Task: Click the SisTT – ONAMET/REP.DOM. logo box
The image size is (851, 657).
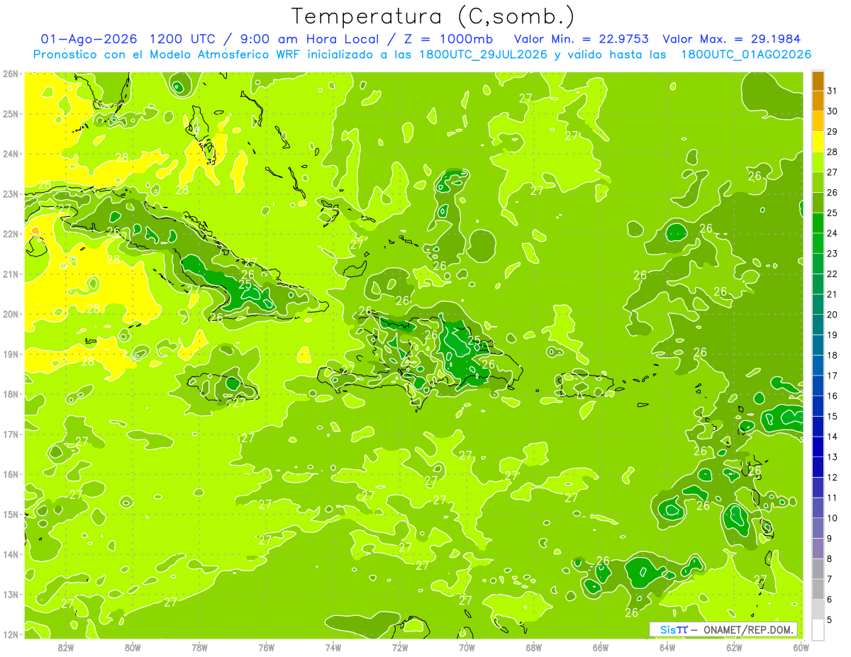Action: [x=723, y=629]
